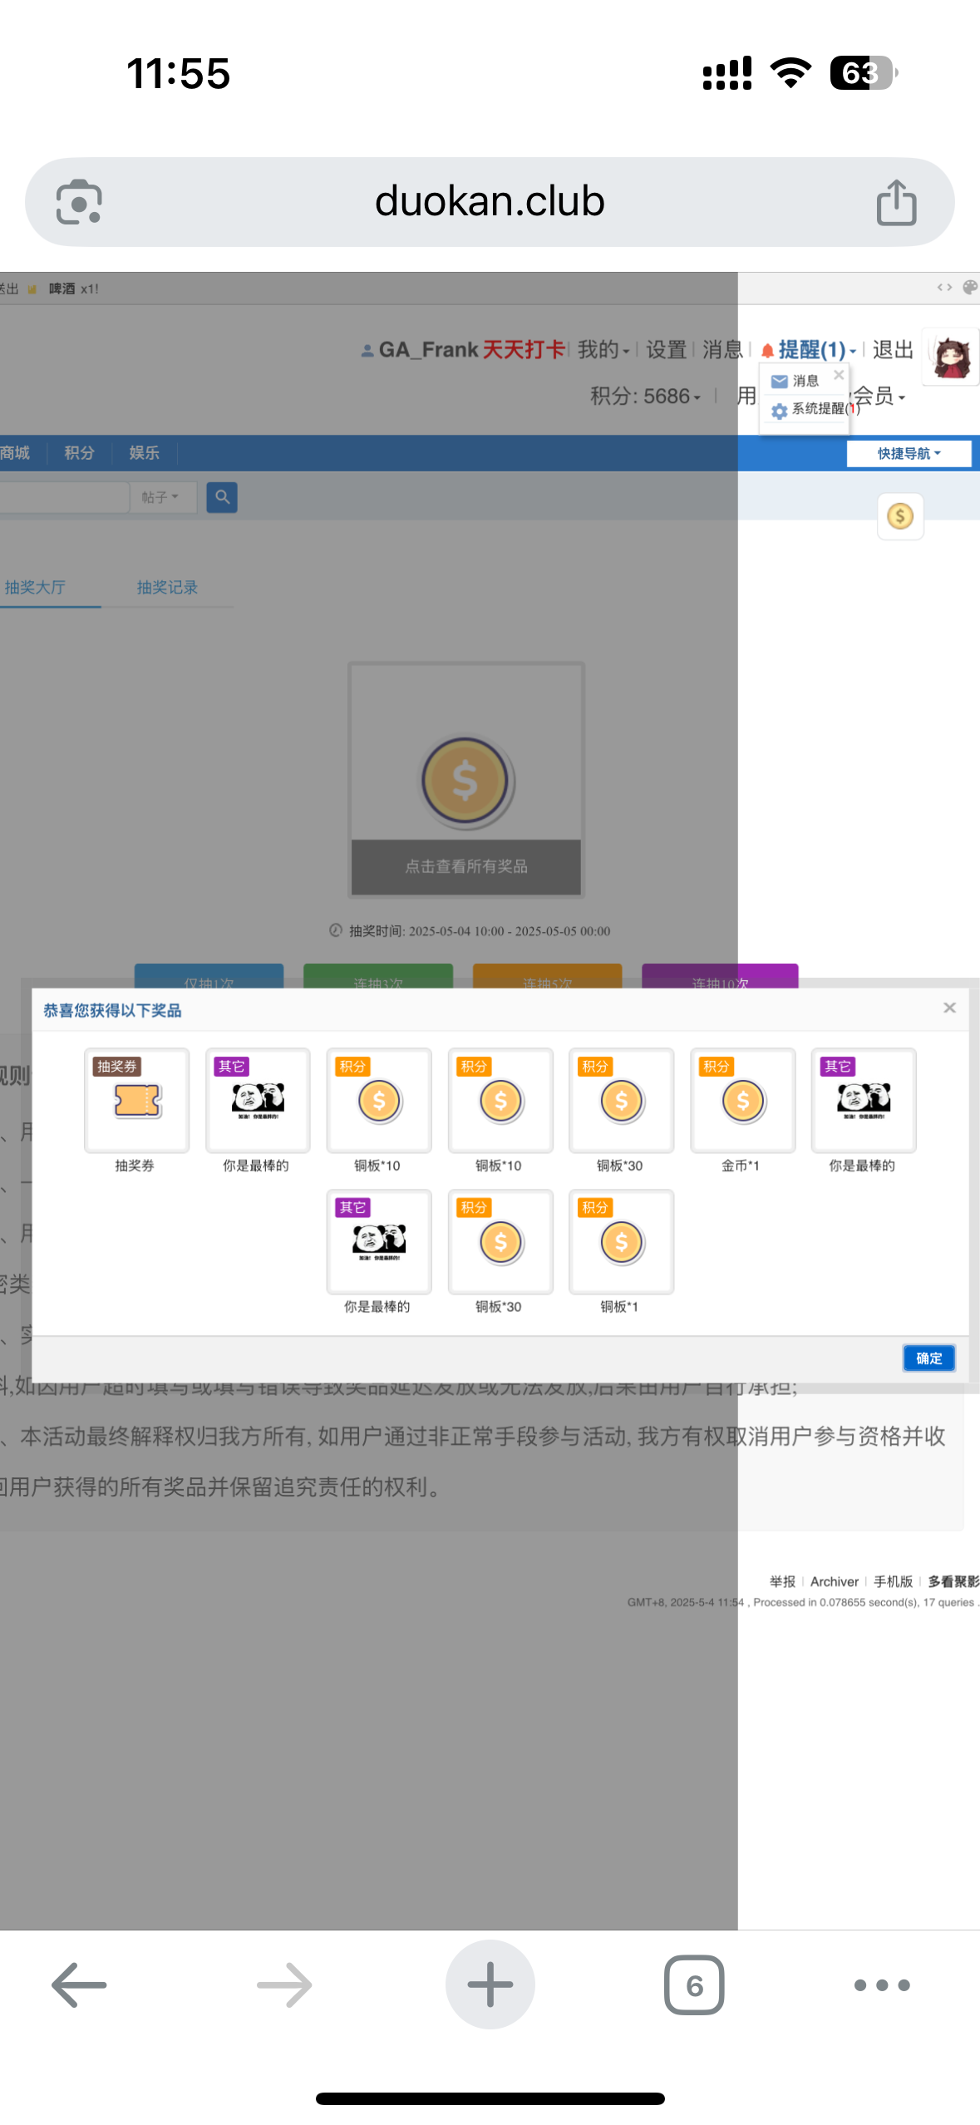Screen dimensions: 980x2125
Task: Click the floating gold coin icon
Action: (899, 516)
